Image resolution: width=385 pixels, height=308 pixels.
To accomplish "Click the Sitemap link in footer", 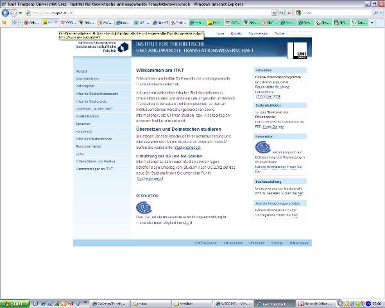I will pyautogui.click(x=276, y=243).
